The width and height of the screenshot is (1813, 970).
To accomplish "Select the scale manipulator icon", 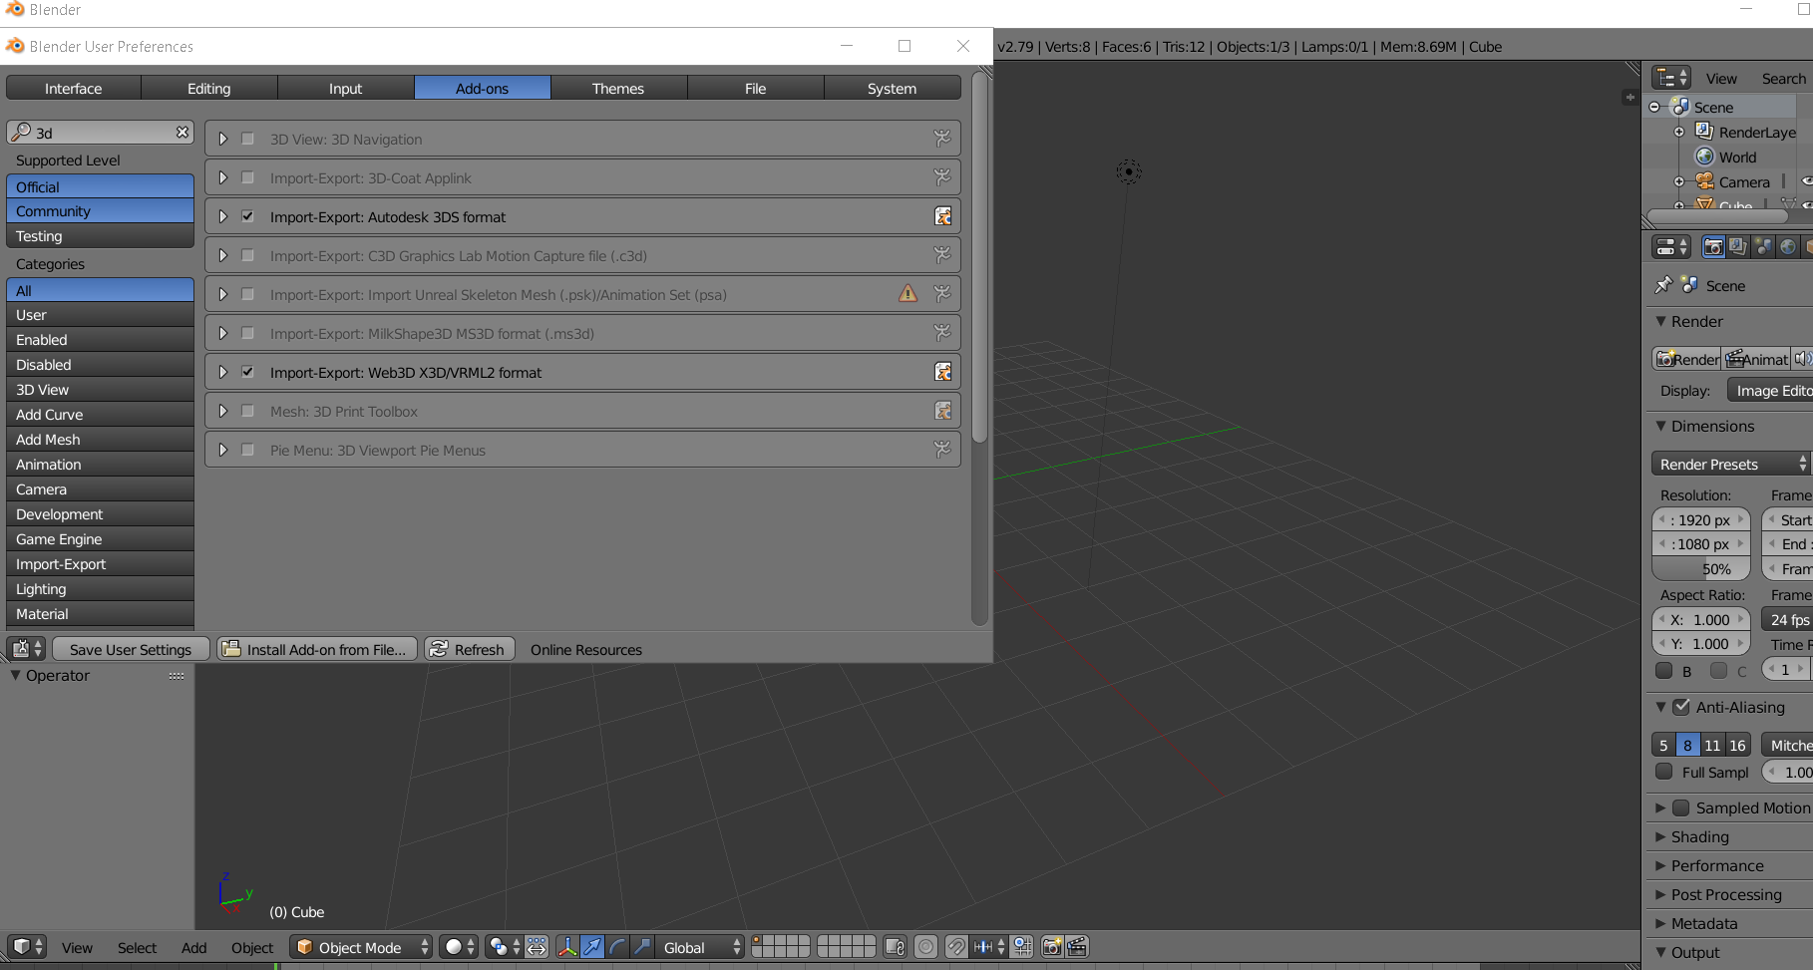I will coord(642,947).
